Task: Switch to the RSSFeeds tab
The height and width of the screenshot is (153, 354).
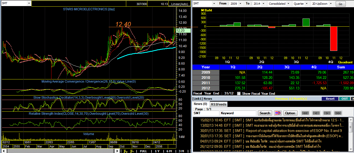Action: (219, 104)
